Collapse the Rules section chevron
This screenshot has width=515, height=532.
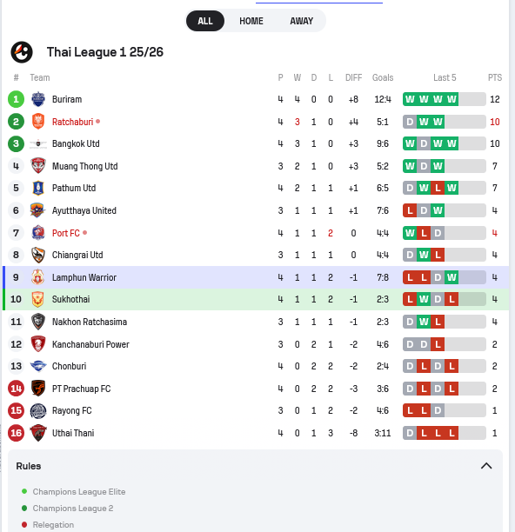point(486,466)
